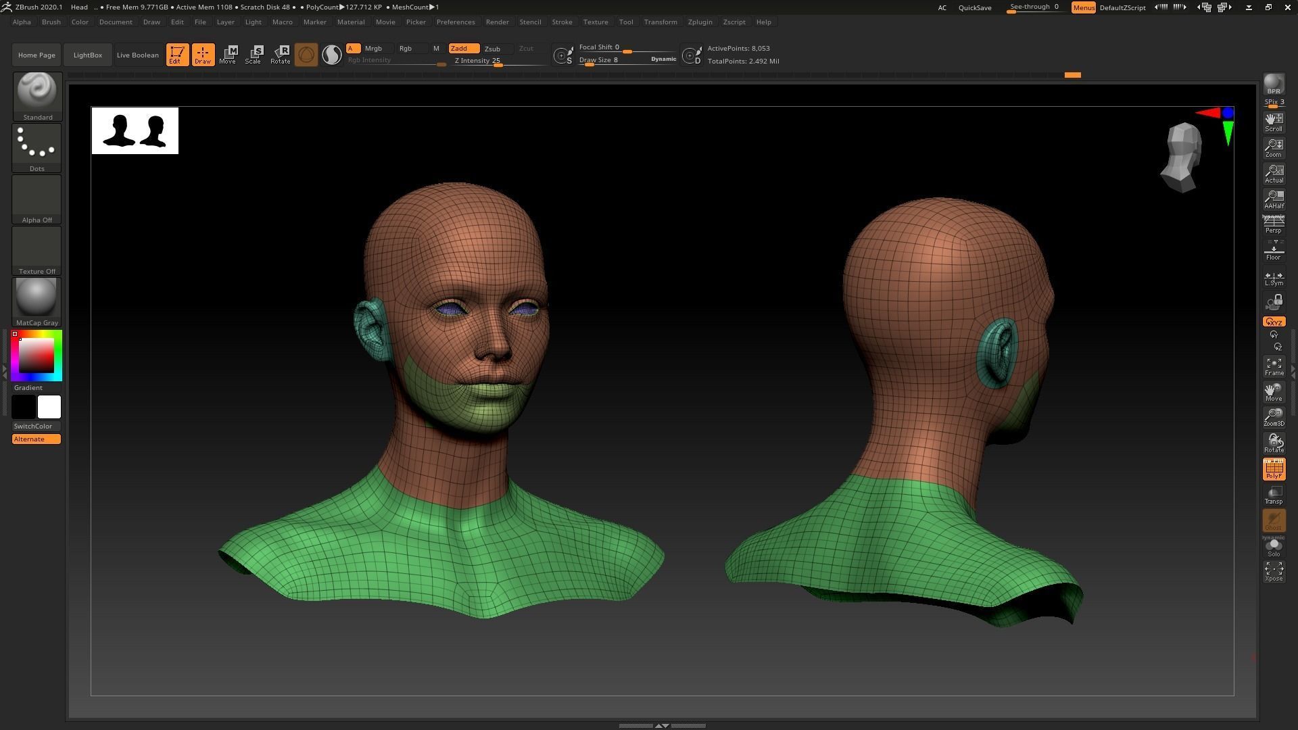Toggle Persp perspective mode

(1274, 224)
